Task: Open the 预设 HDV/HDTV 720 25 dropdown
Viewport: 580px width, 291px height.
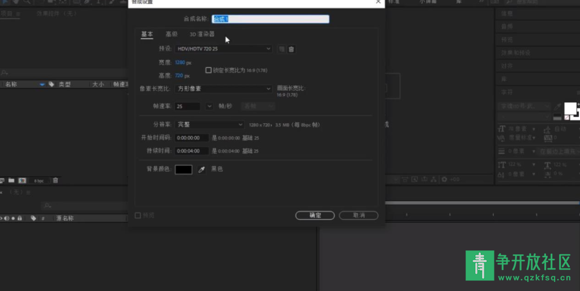Action: (223, 49)
